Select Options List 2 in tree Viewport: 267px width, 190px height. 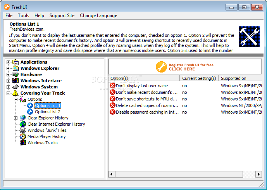tap(48, 112)
